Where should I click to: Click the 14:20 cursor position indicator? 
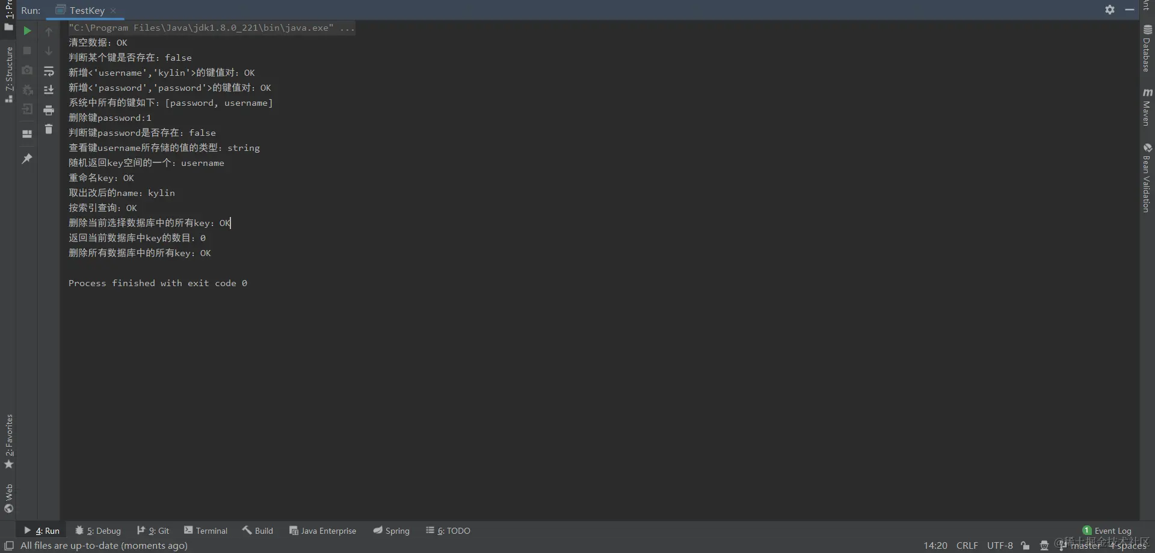[x=935, y=546]
